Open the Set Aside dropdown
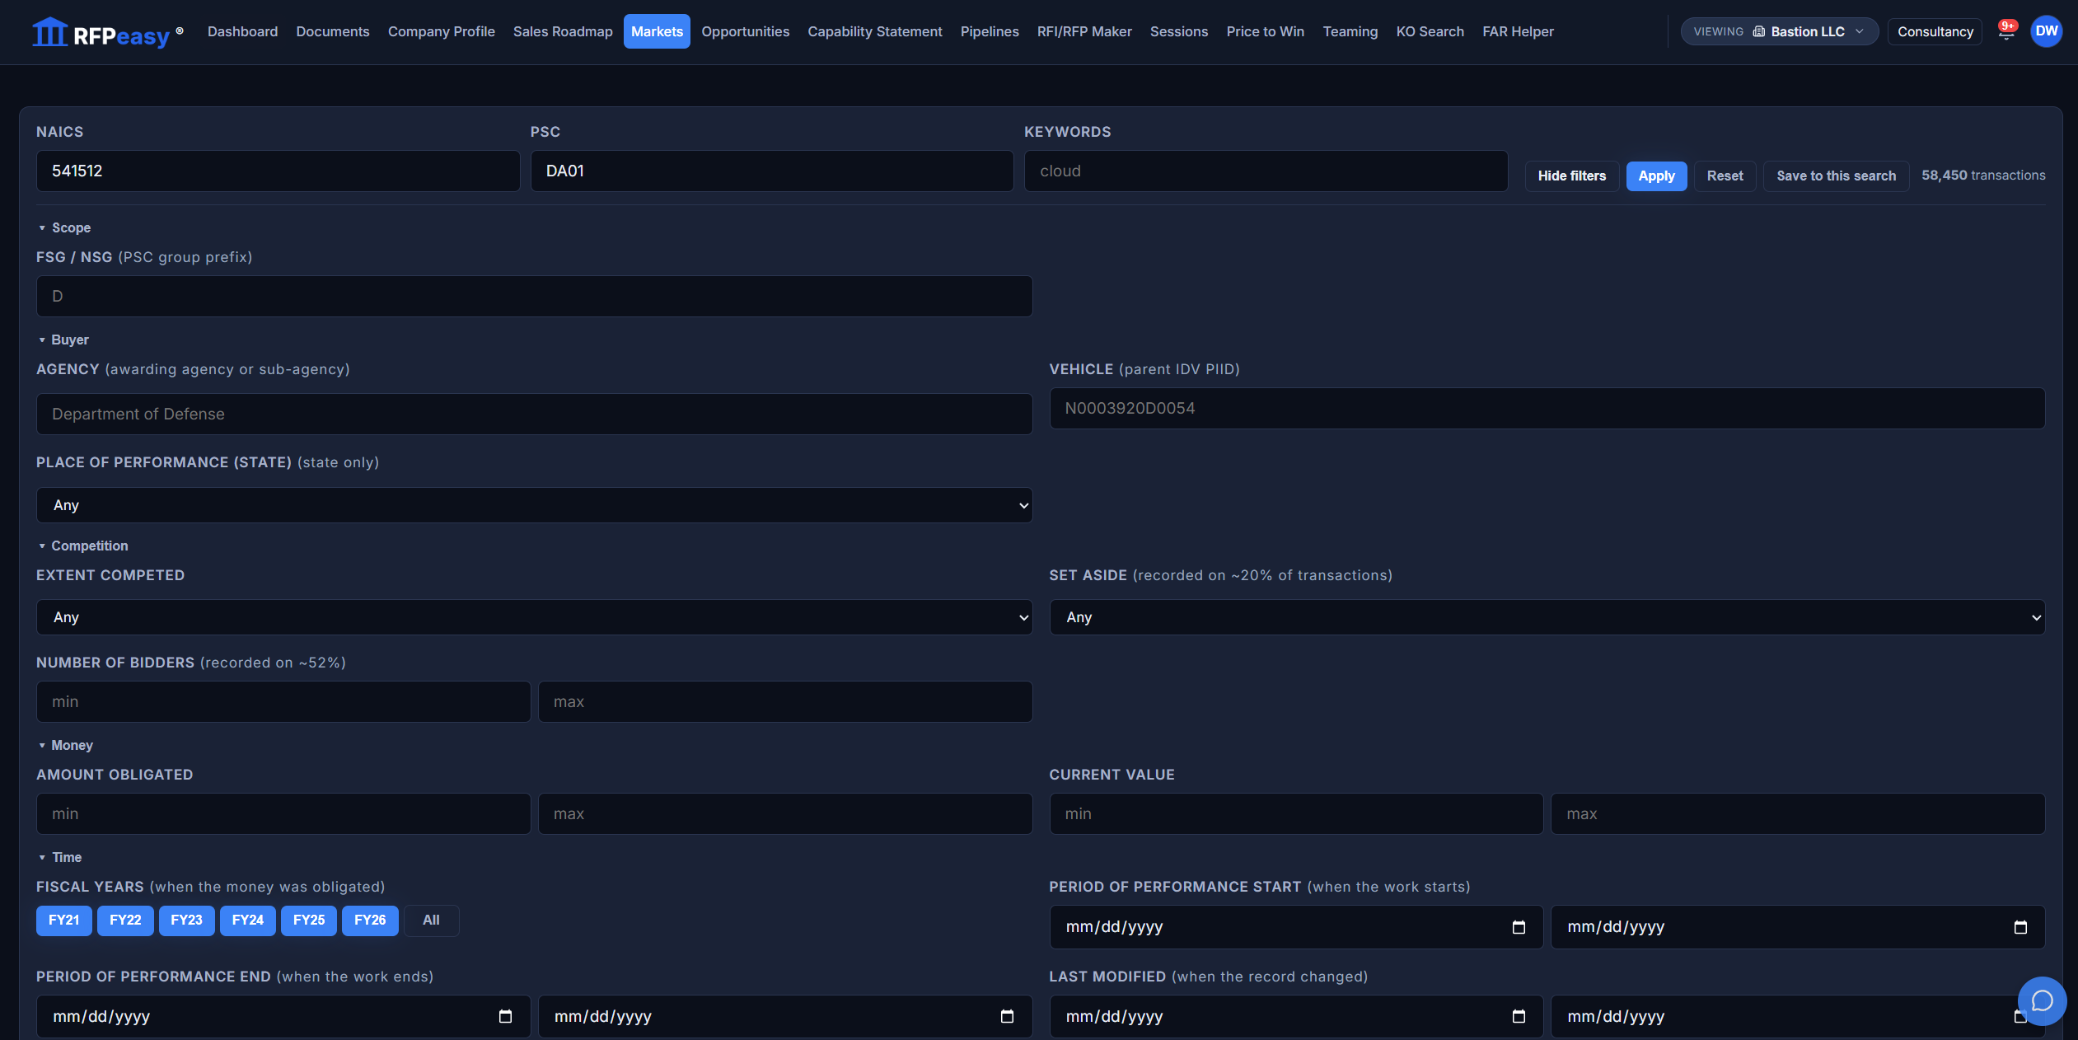This screenshot has width=2078, height=1040. tap(1547, 617)
